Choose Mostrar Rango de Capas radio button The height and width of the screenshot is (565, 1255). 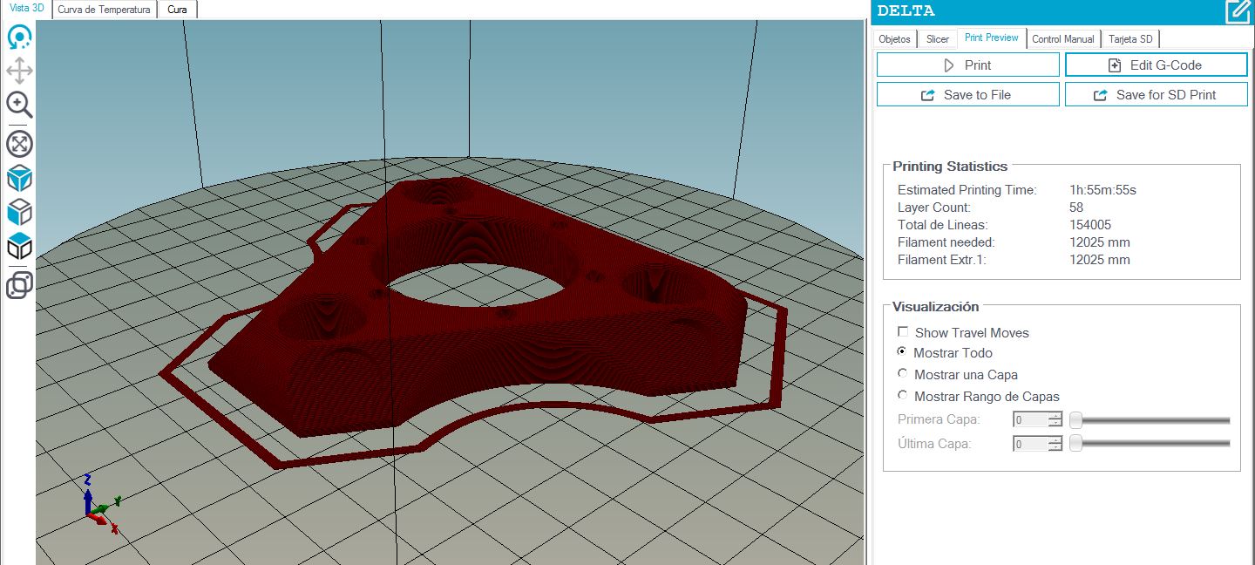[x=903, y=396]
